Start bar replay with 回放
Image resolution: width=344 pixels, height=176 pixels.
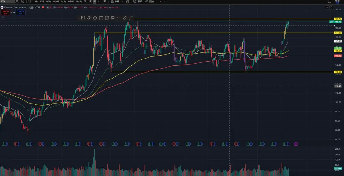coord(149,1)
